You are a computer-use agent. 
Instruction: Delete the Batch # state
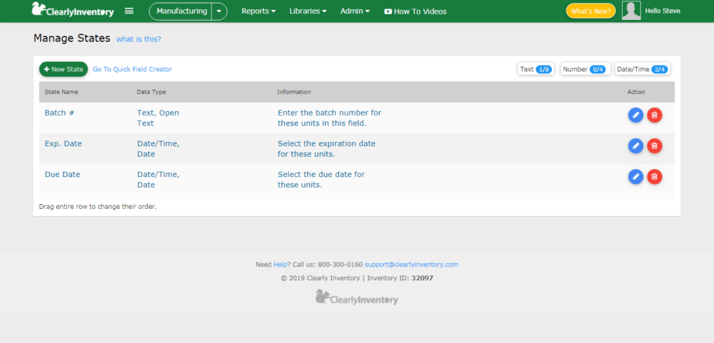[x=654, y=115]
